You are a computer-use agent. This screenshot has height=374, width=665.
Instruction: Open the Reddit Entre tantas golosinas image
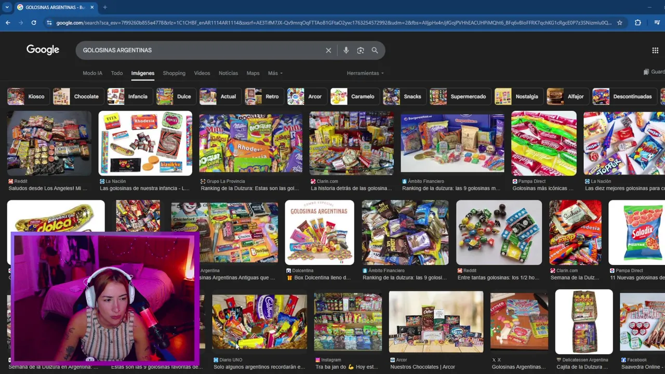click(x=499, y=233)
